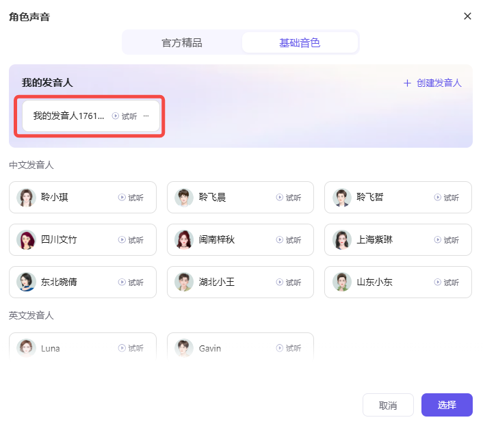Click the 聆小琪 avatar thumbnail
This screenshot has width=483, height=435.
coord(27,198)
